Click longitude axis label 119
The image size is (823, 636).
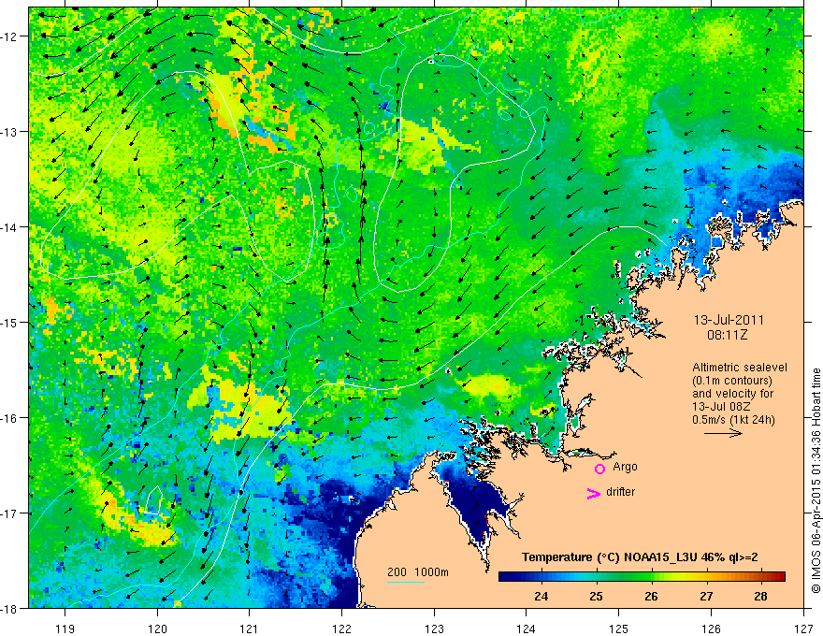65,629
